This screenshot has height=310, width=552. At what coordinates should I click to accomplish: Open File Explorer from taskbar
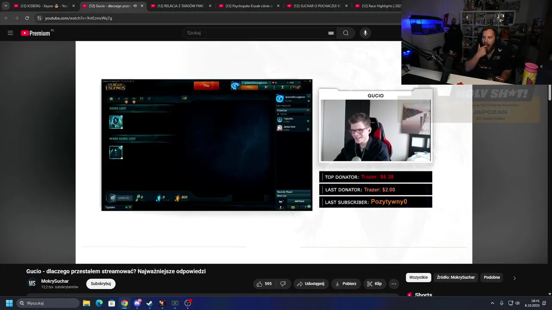tap(86, 303)
